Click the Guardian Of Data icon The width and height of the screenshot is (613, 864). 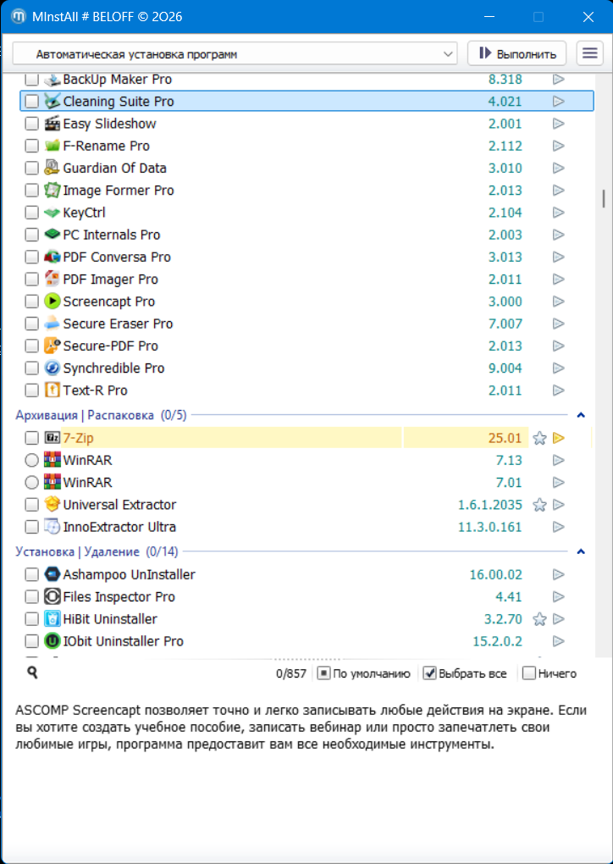tap(52, 168)
